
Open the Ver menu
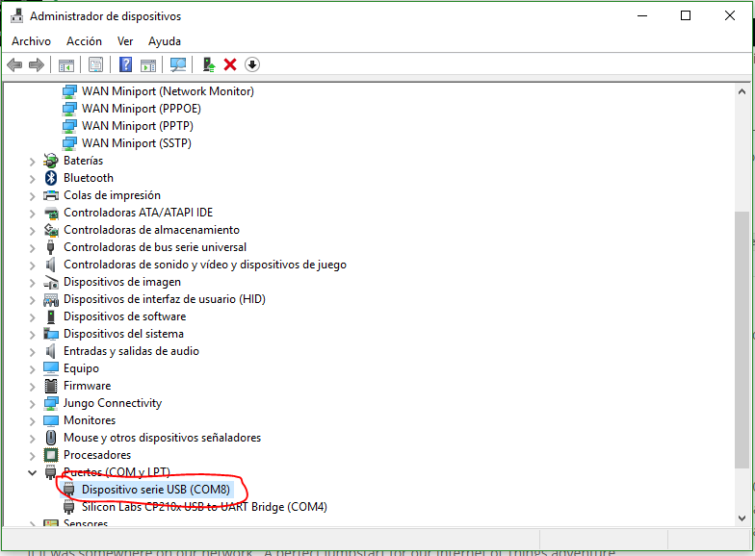[x=125, y=41]
